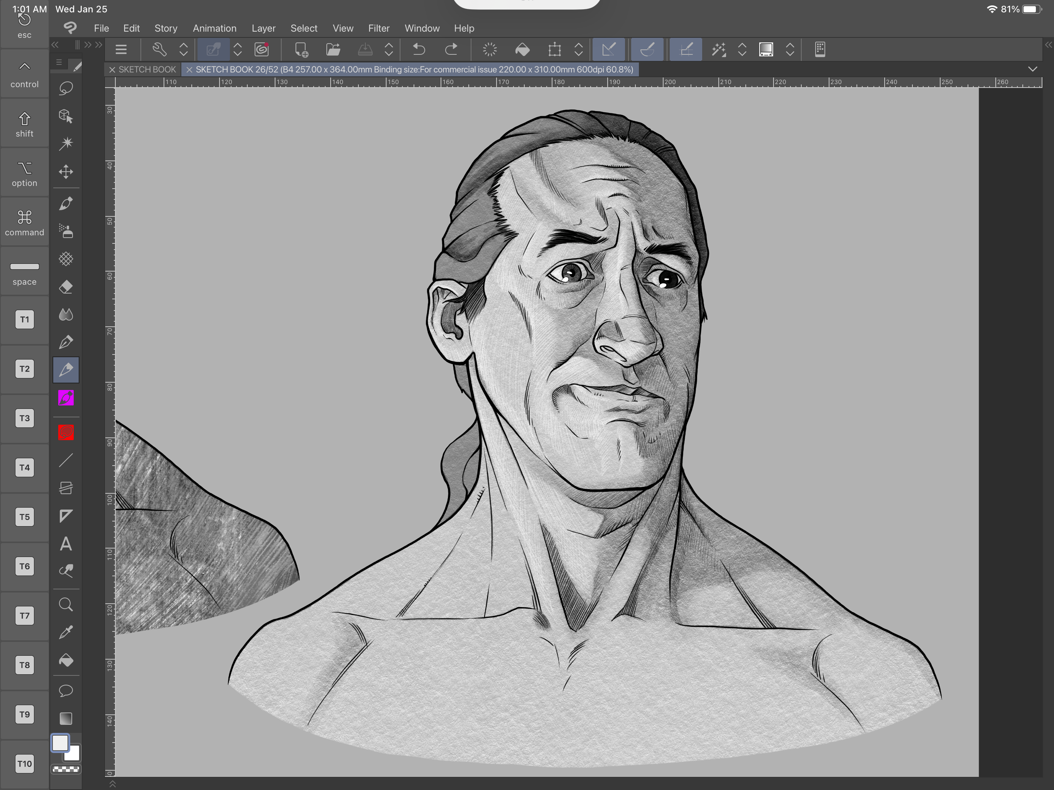1054x790 pixels.
Task: Select the Airbrush spray tool
Action: (x=66, y=231)
